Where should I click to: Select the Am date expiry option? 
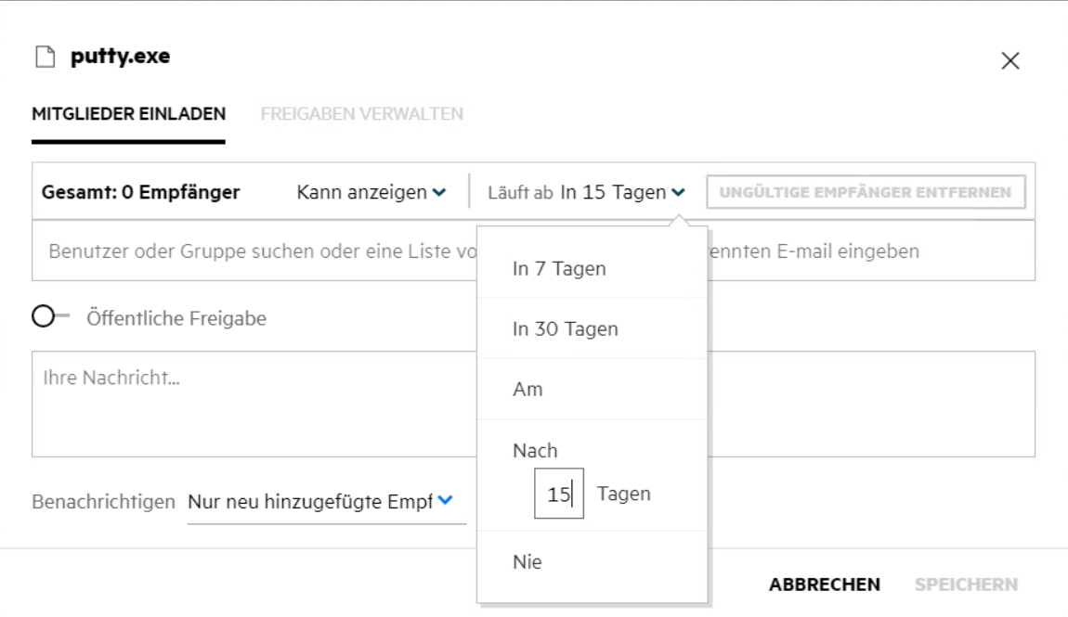[527, 390]
